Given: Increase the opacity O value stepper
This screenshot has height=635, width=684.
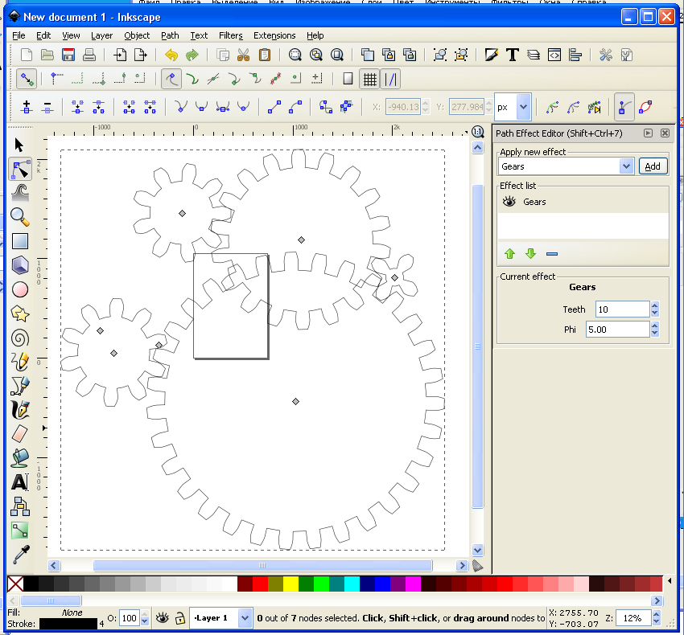Looking at the screenshot, I should point(145,615).
